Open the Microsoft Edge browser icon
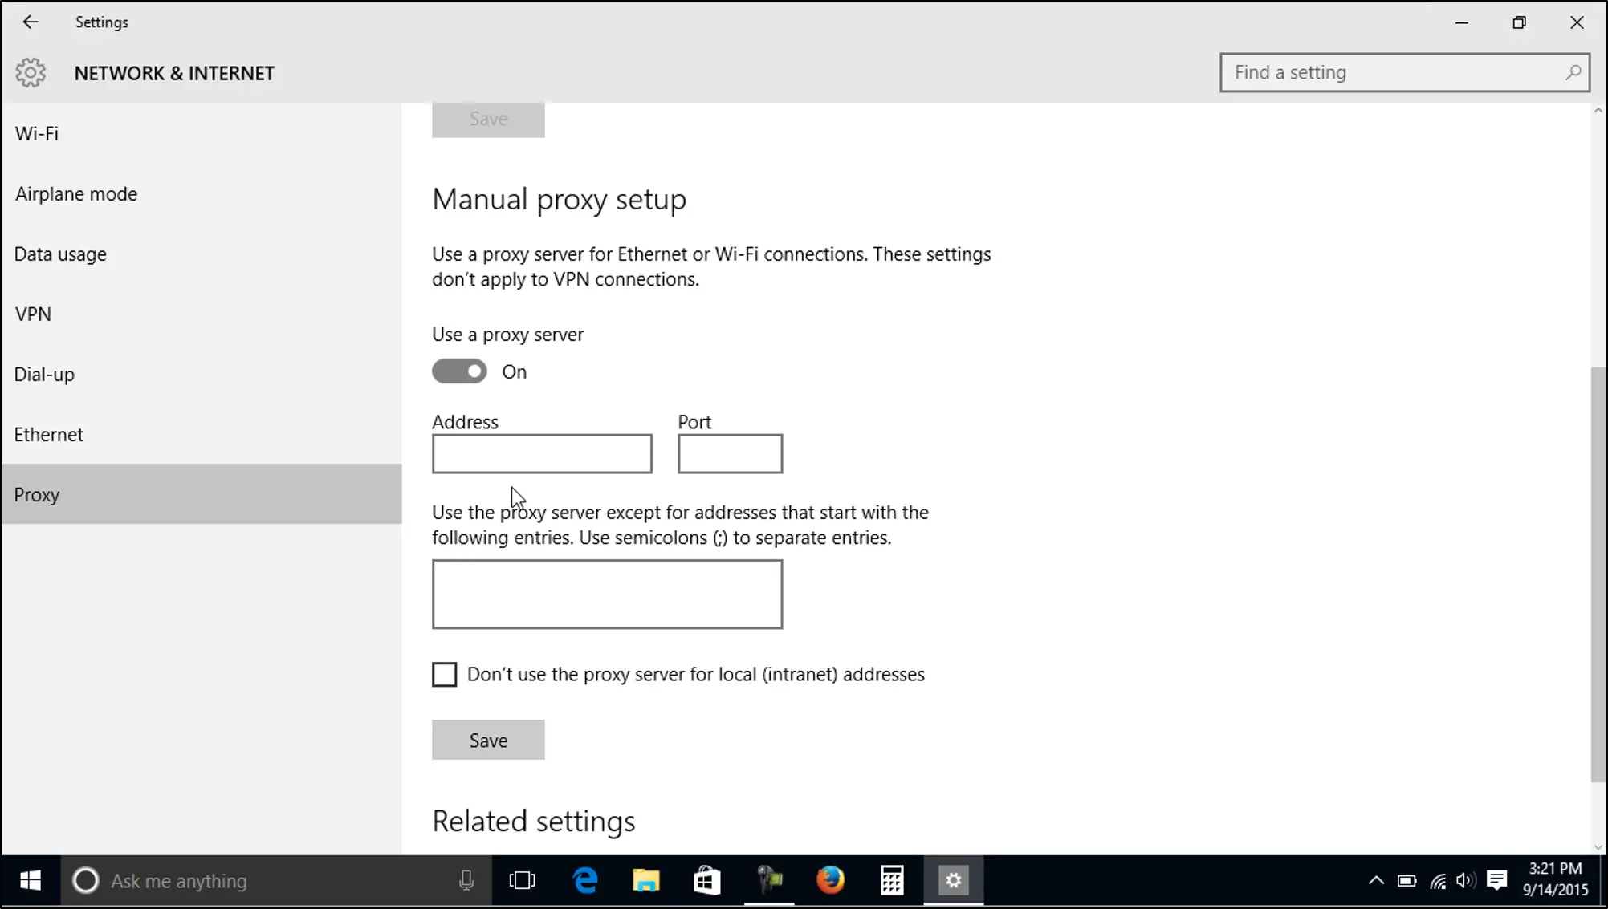The image size is (1608, 909). (x=585, y=882)
